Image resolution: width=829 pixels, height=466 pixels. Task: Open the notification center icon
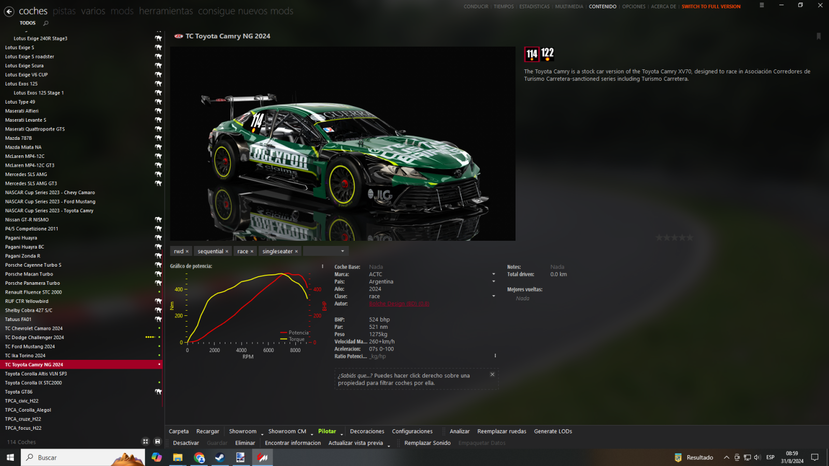pos(814,457)
